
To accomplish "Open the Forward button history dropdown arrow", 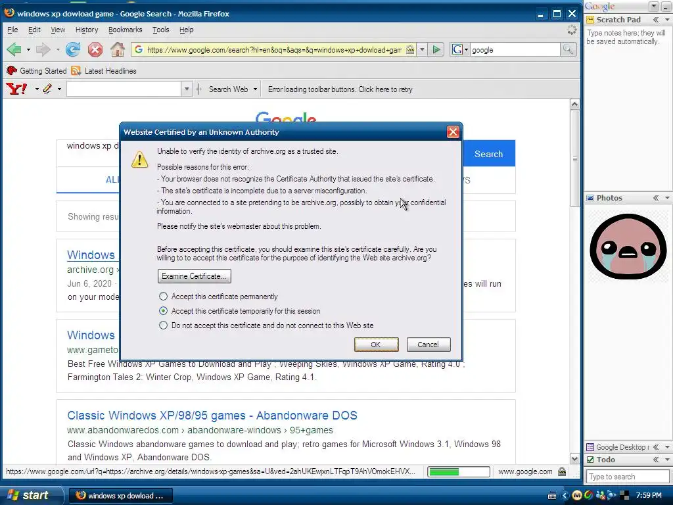I will (58, 50).
